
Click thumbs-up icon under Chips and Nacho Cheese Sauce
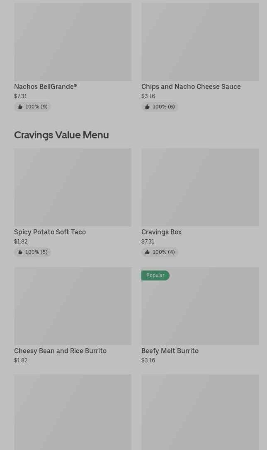147,107
